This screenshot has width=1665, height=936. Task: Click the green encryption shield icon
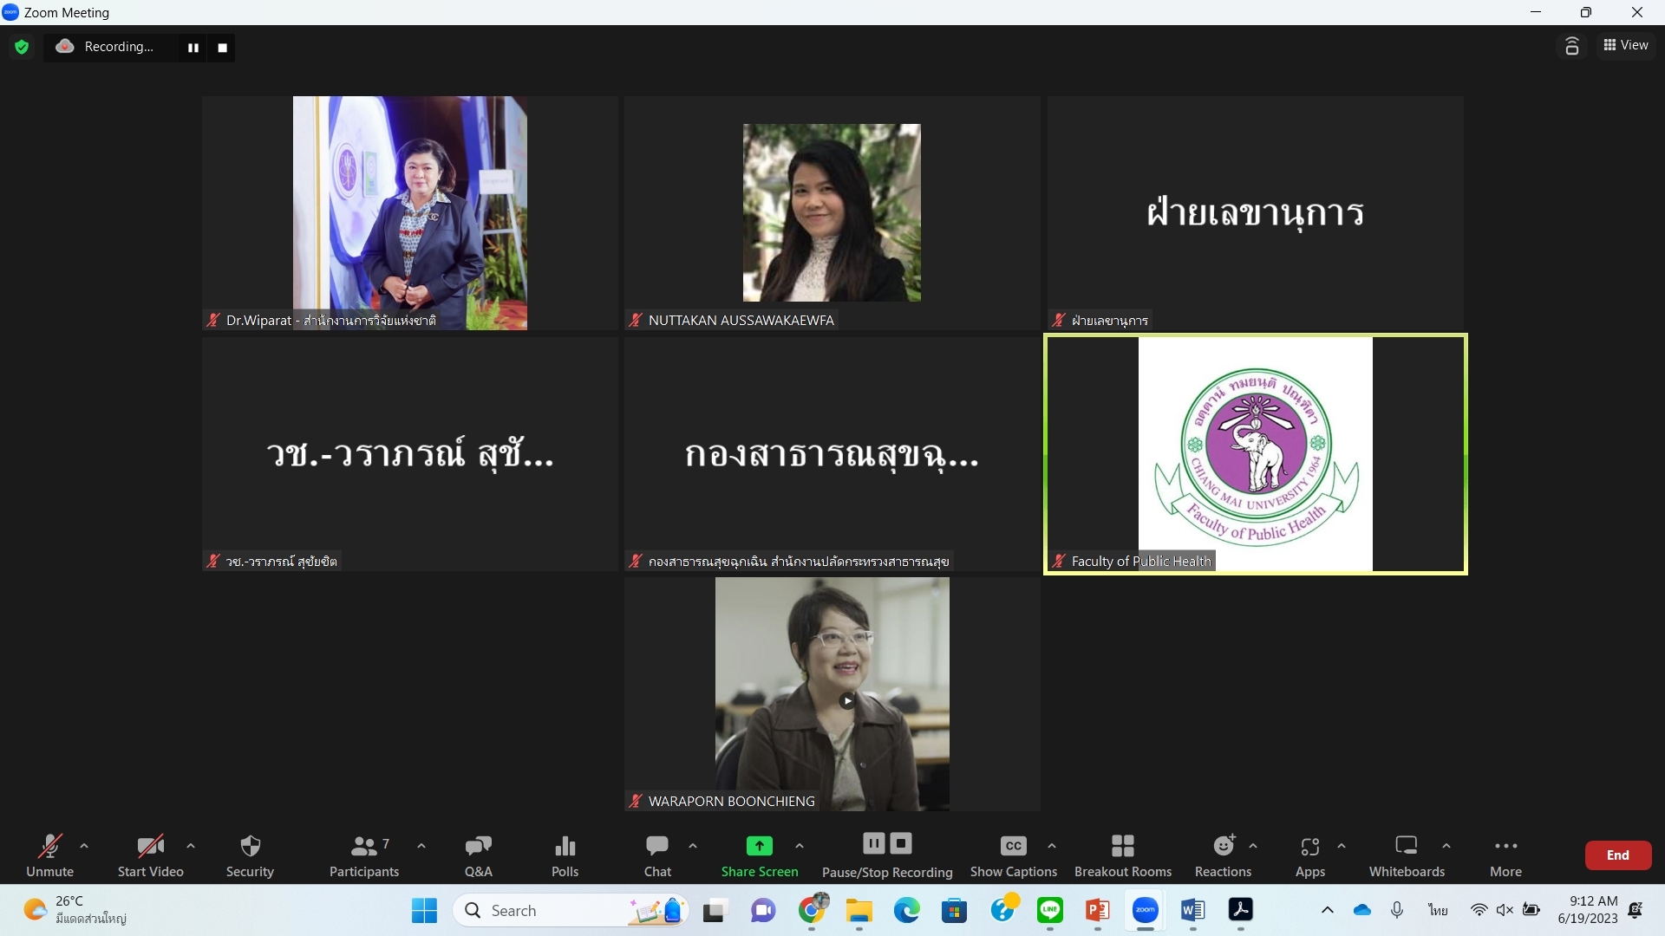pos(22,47)
